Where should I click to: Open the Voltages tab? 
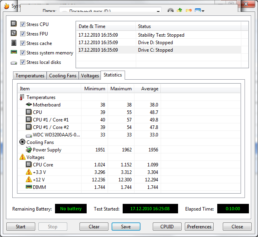click(x=90, y=76)
